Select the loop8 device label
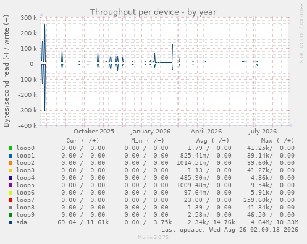307x244 pixels. (25, 208)
